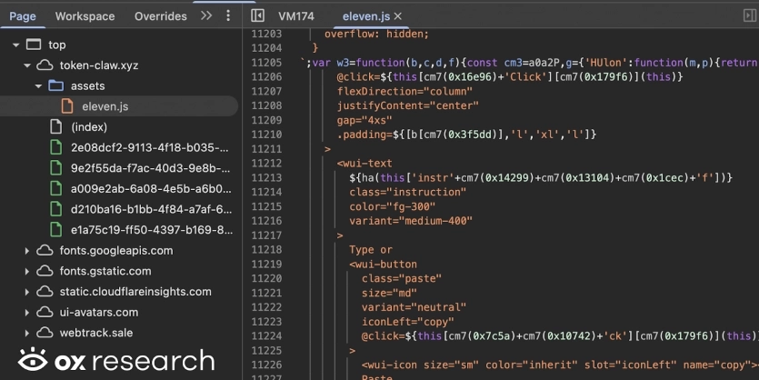Click the green file icon for 2e08dcf2

(55, 147)
